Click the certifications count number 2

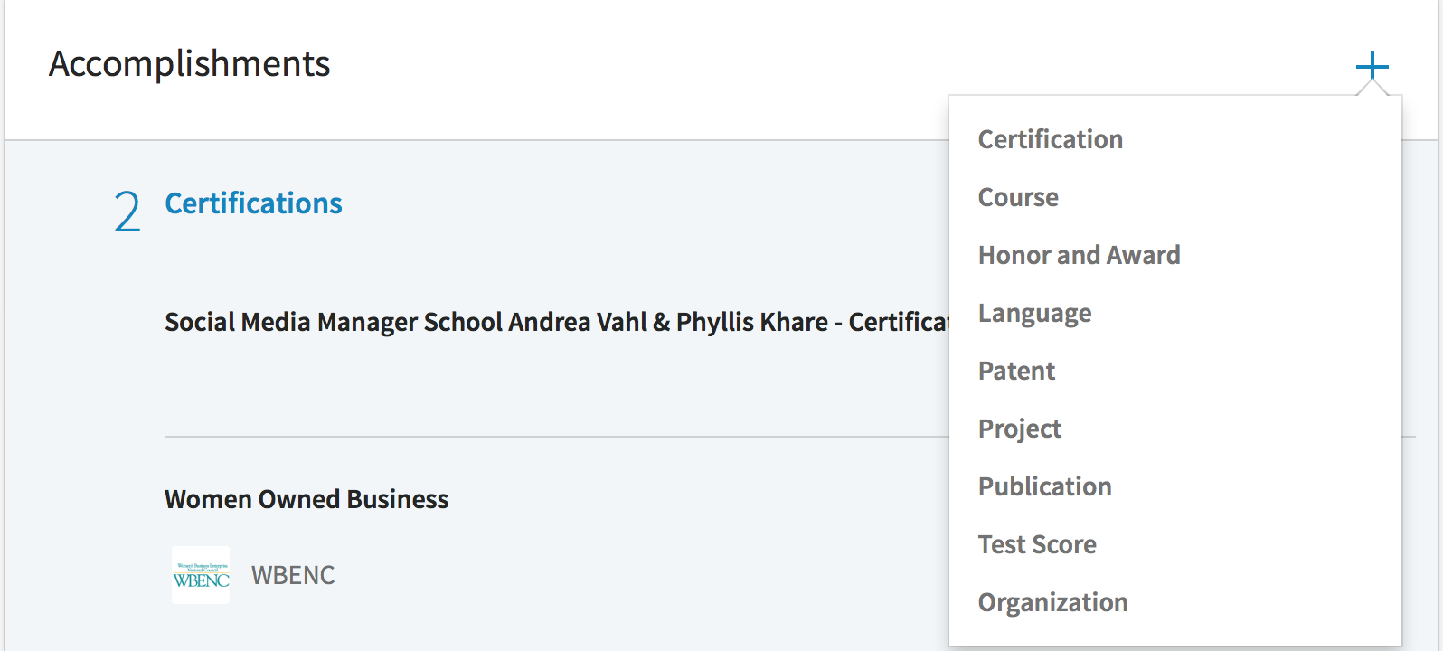click(127, 212)
